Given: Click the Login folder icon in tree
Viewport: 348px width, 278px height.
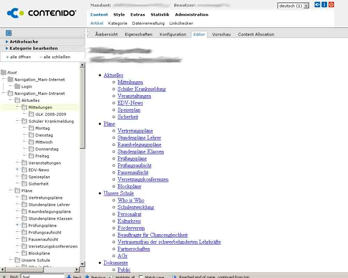Looking at the screenshot, I should coord(17,87).
